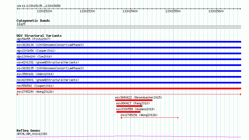Click the thin red line for esv2745290
Screen dimensions: 249x140
coord(129,94)
